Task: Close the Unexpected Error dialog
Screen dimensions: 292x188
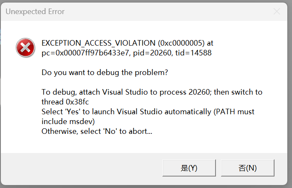Action: (x=277, y=12)
